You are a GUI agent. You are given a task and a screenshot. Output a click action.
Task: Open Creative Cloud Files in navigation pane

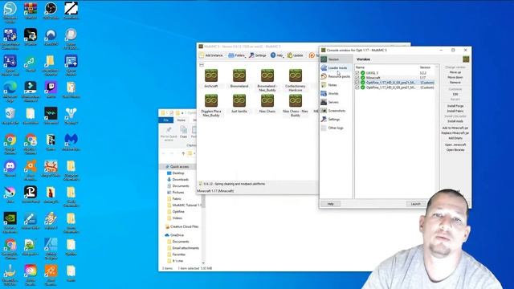click(x=182, y=226)
